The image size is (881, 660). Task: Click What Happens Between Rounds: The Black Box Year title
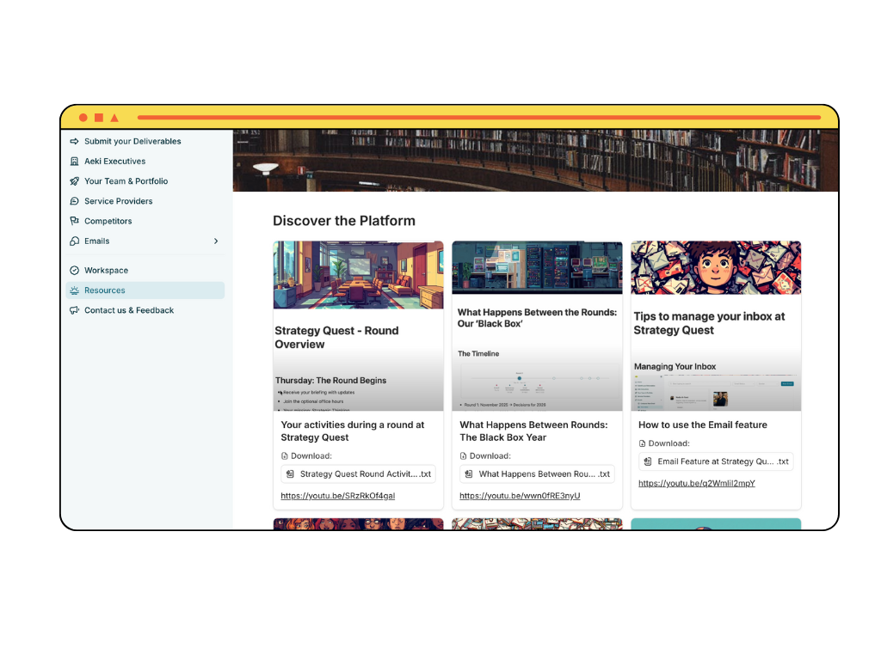point(533,431)
